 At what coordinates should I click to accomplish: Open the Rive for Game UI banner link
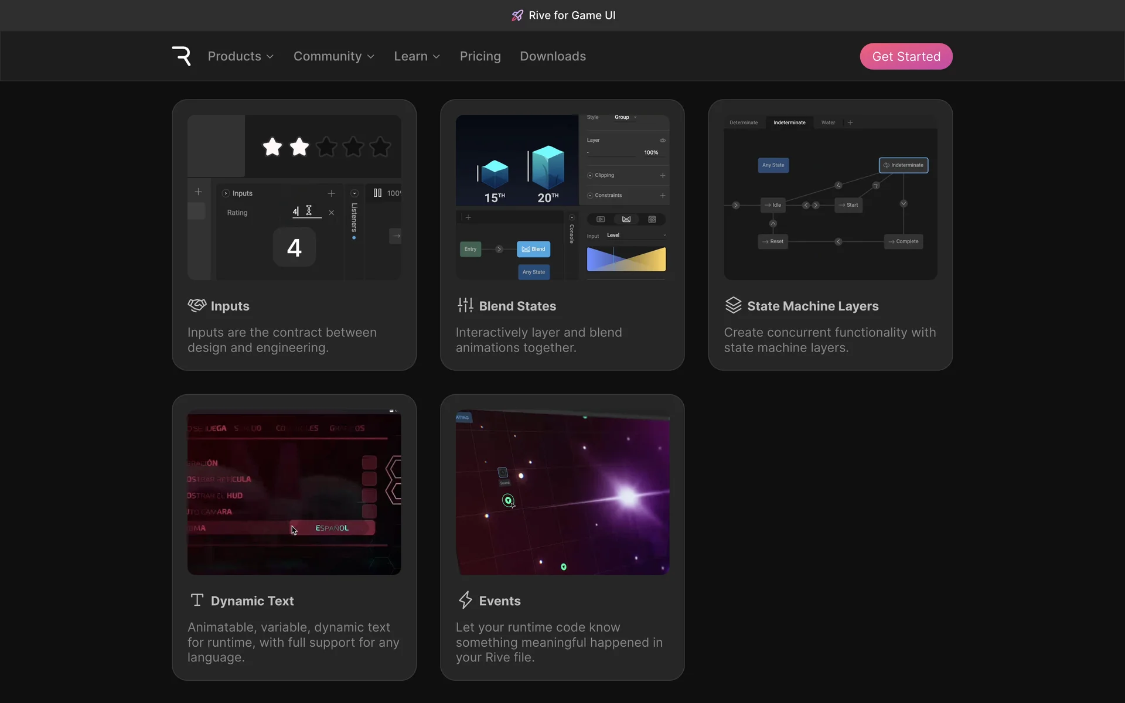pyautogui.click(x=571, y=16)
